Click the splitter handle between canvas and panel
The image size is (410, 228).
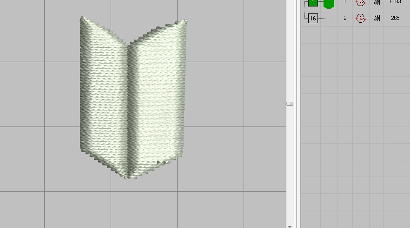click(290, 104)
